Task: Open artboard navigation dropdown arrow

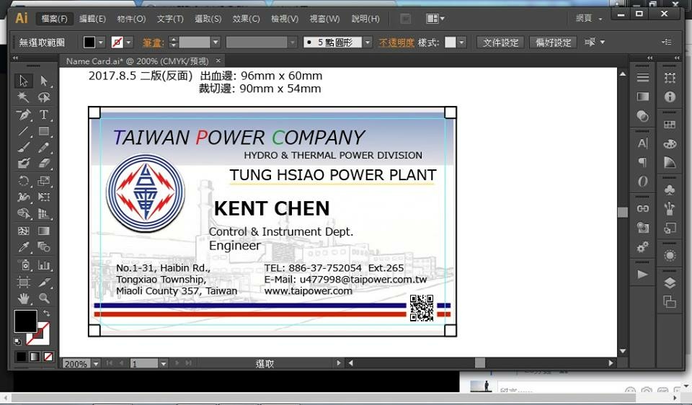Action: (x=164, y=363)
